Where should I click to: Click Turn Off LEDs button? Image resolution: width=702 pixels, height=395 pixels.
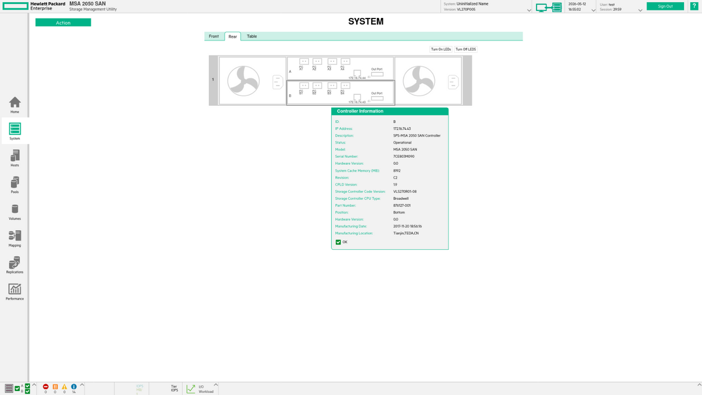(465, 49)
